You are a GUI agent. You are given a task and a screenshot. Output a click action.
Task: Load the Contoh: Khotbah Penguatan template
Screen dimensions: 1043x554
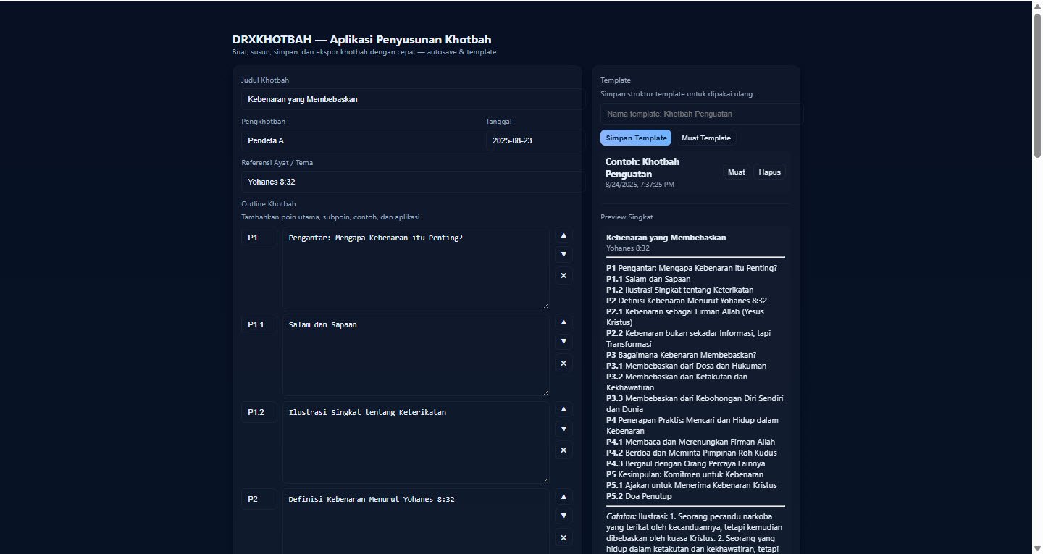pos(736,172)
